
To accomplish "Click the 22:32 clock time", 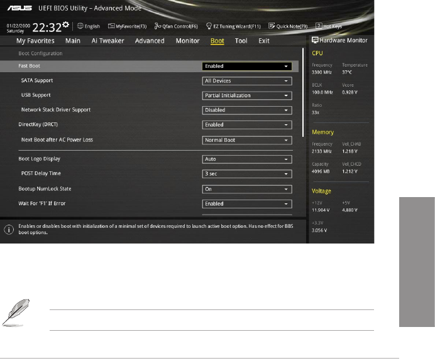I will pyautogui.click(x=47, y=28).
